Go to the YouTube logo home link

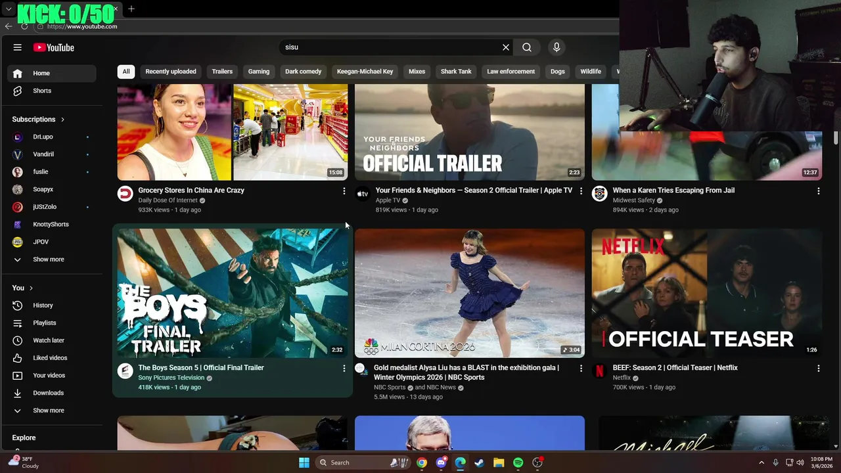click(54, 47)
